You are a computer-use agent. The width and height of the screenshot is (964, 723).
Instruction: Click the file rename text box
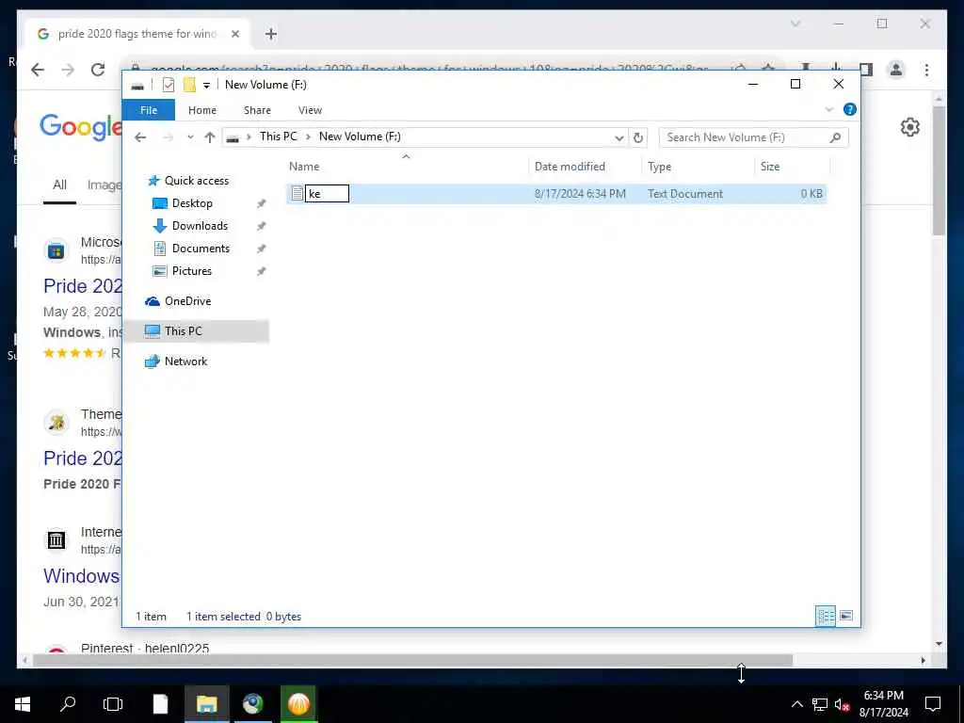(x=327, y=194)
